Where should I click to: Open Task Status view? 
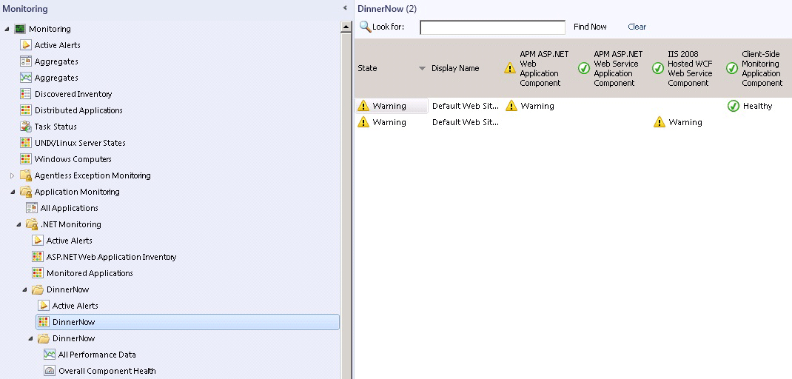(x=55, y=127)
